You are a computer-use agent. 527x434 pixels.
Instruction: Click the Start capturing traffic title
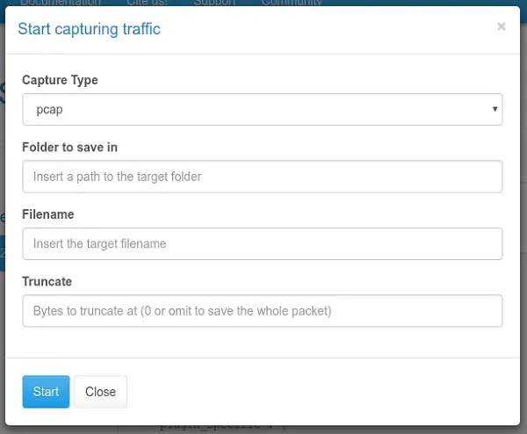tap(89, 29)
